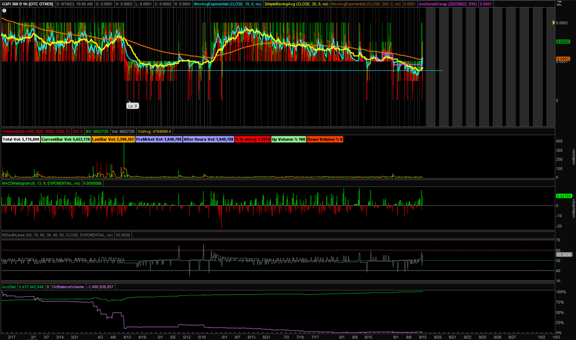576x340 pixels.
Task: Select the AccDist study label
Action: click(9, 287)
